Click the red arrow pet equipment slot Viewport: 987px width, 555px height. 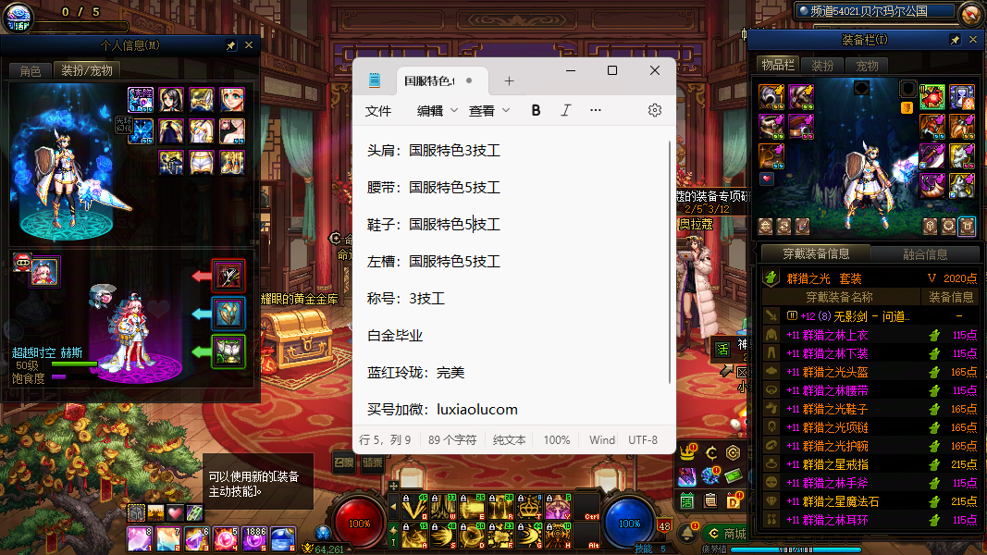coord(228,275)
